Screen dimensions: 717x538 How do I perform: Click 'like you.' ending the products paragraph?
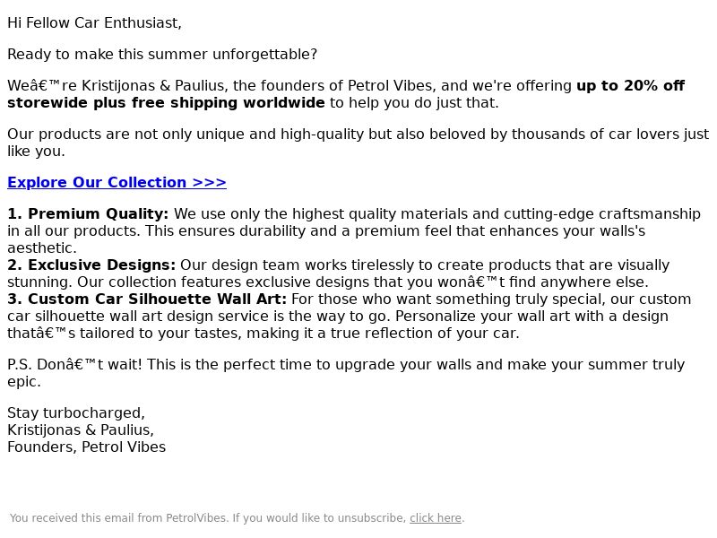tap(36, 151)
